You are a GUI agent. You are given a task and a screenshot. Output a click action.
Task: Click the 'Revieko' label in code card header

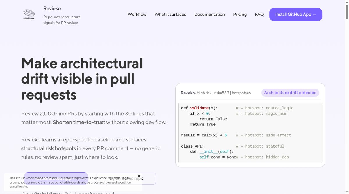[188, 93]
